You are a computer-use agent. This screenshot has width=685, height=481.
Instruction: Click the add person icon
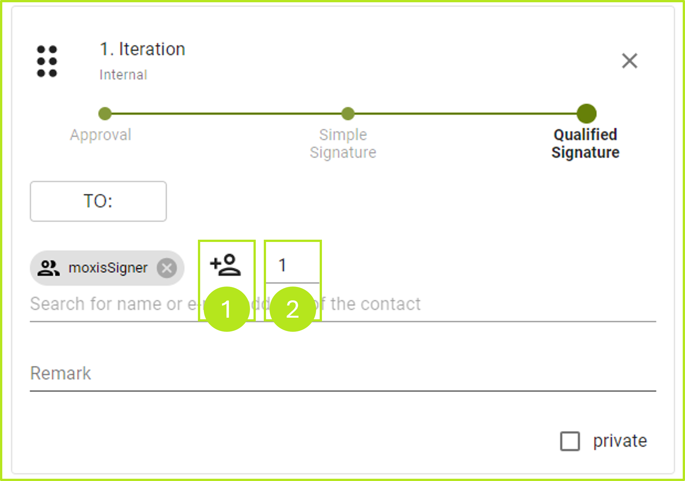point(226,265)
